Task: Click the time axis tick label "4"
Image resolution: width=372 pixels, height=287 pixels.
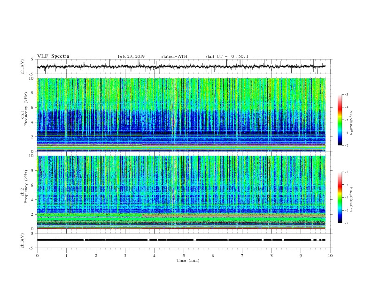Action: 154,256
